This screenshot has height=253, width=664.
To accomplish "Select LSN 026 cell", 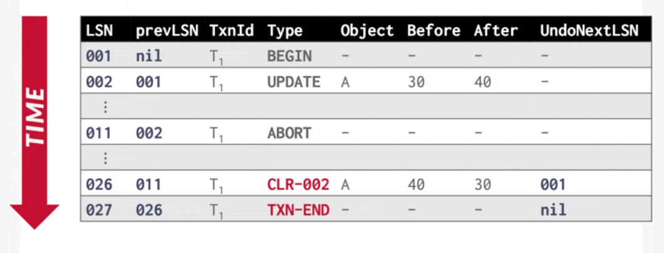I will (x=99, y=185).
